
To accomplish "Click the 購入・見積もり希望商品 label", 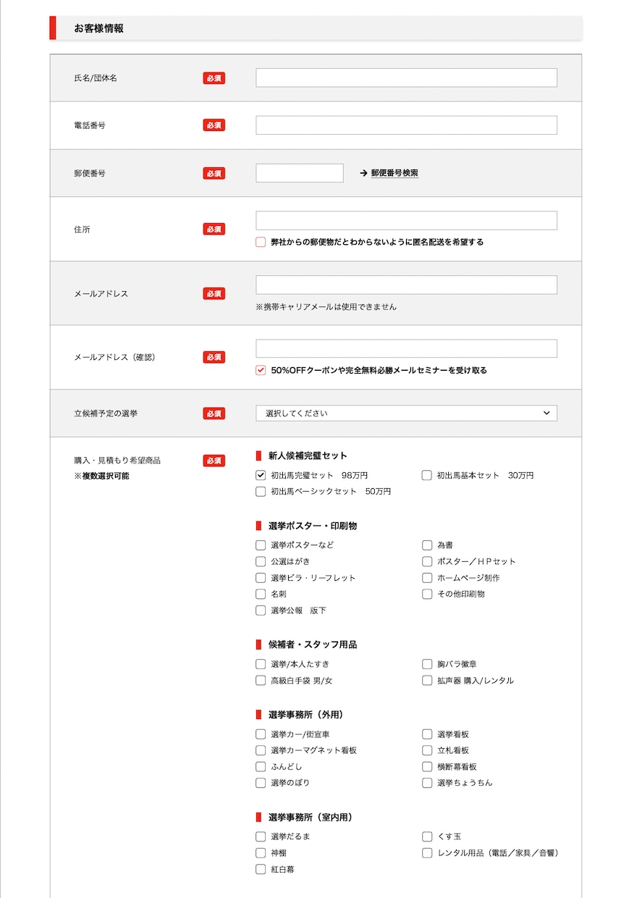I will 117,460.
